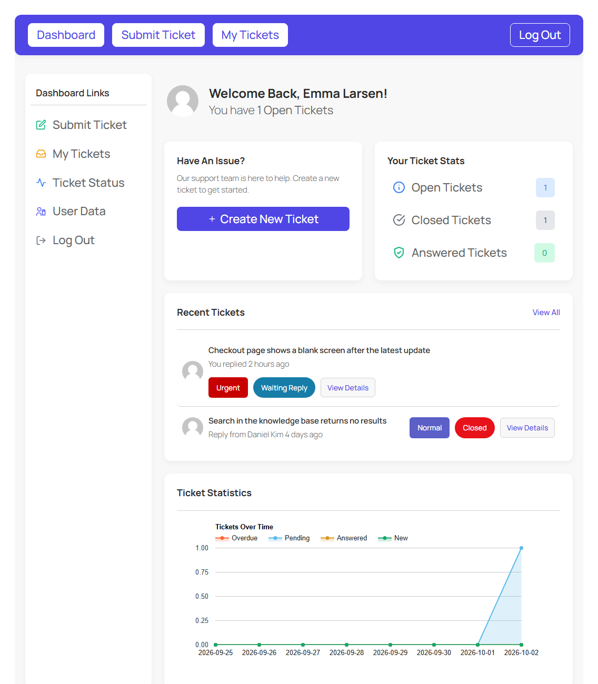Viewport: 598px width, 684px height.
Task: Click the Normal priority badge
Action: 430,428
